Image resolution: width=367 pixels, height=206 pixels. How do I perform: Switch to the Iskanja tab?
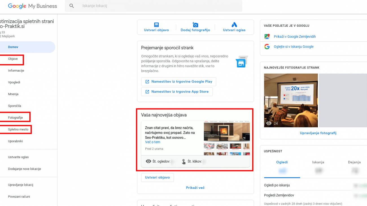(x=318, y=162)
